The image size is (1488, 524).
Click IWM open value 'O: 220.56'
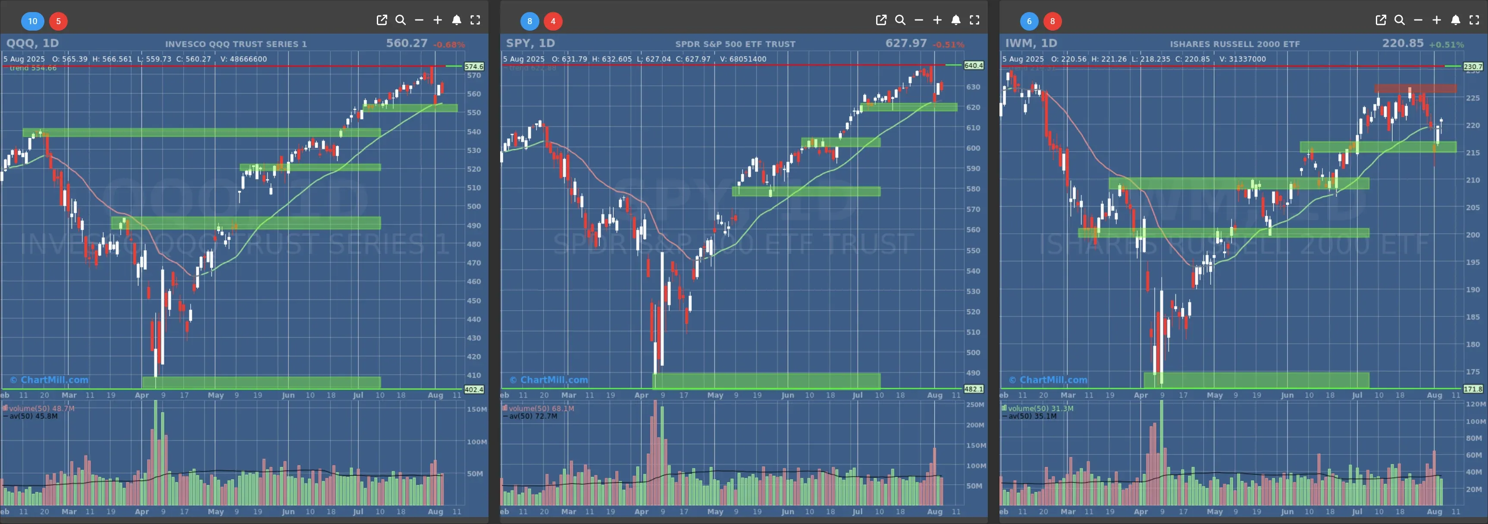point(1068,59)
